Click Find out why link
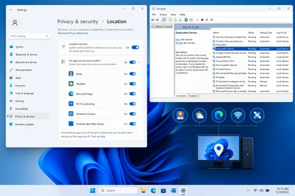 coord(98,137)
